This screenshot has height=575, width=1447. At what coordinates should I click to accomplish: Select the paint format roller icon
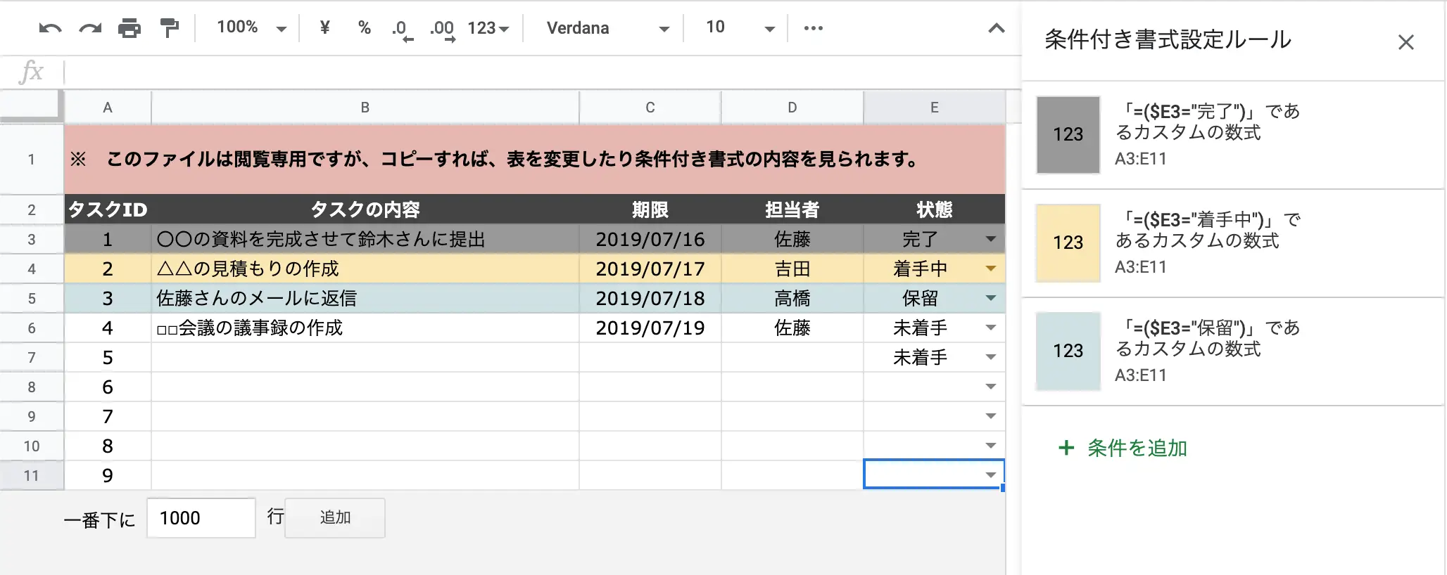[x=170, y=28]
